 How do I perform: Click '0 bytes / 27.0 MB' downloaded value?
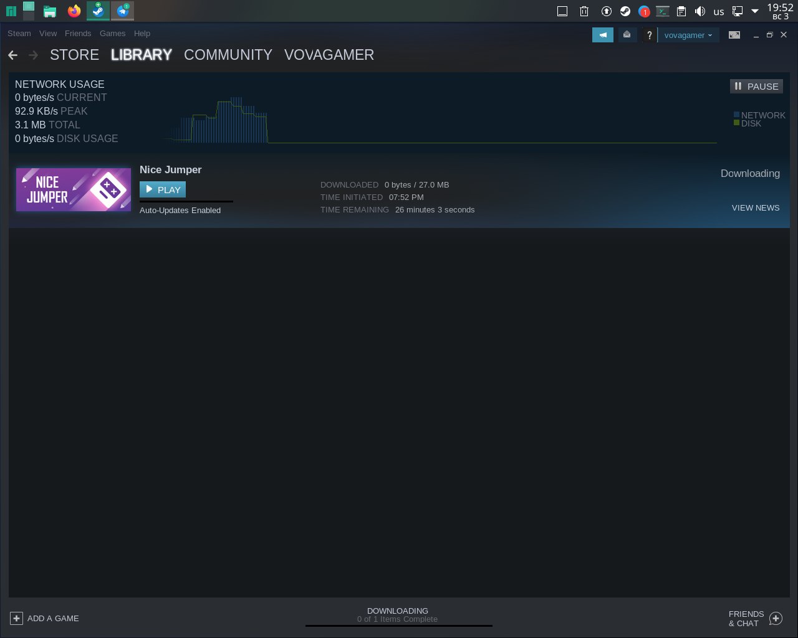click(416, 184)
